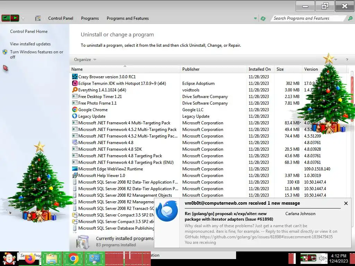Open Google Chrome from the taskbar
This screenshot has height=266, width=355.
73,258
